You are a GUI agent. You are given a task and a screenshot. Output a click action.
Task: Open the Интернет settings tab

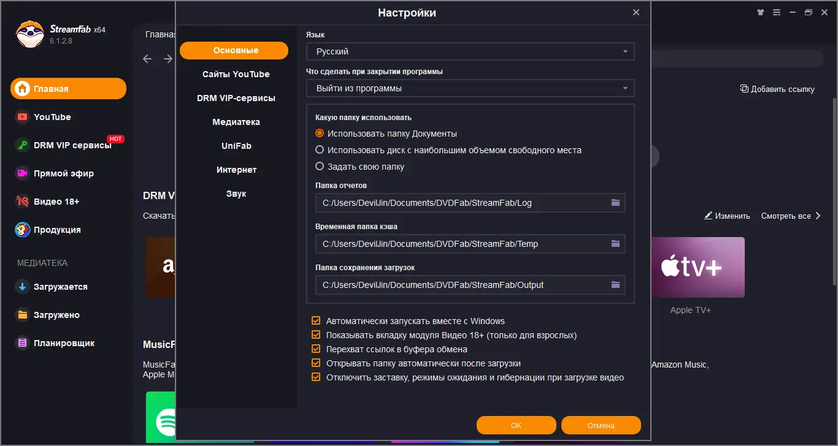(236, 170)
